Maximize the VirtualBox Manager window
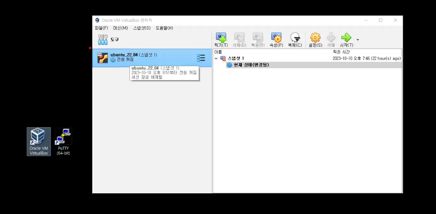 pyautogui.click(x=381, y=20)
